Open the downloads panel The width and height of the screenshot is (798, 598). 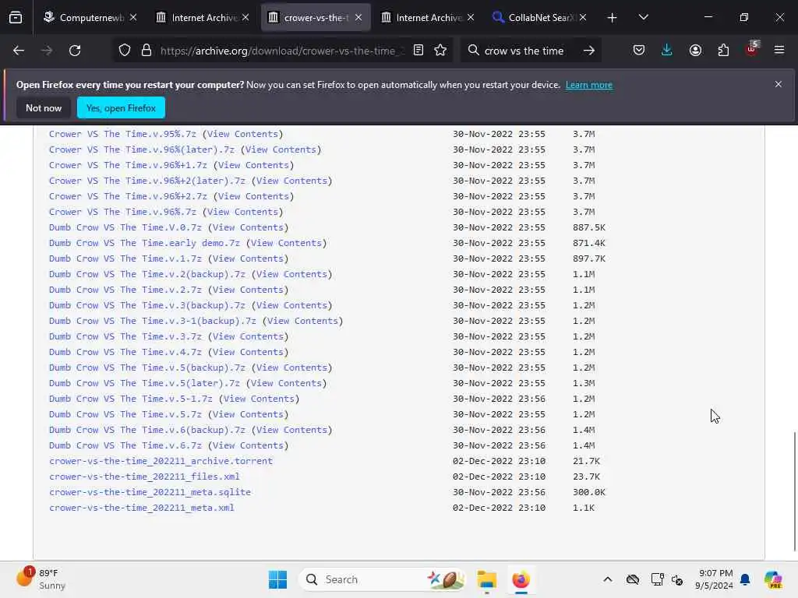(x=667, y=51)
